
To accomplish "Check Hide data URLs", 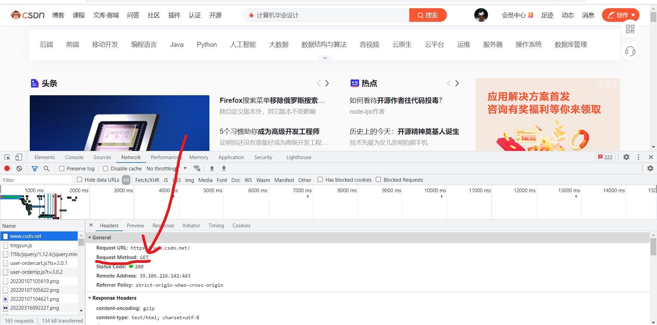I will pos(80,180).
